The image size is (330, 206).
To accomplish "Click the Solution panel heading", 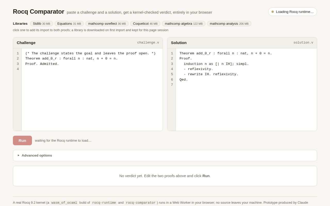I will (179, 43).
